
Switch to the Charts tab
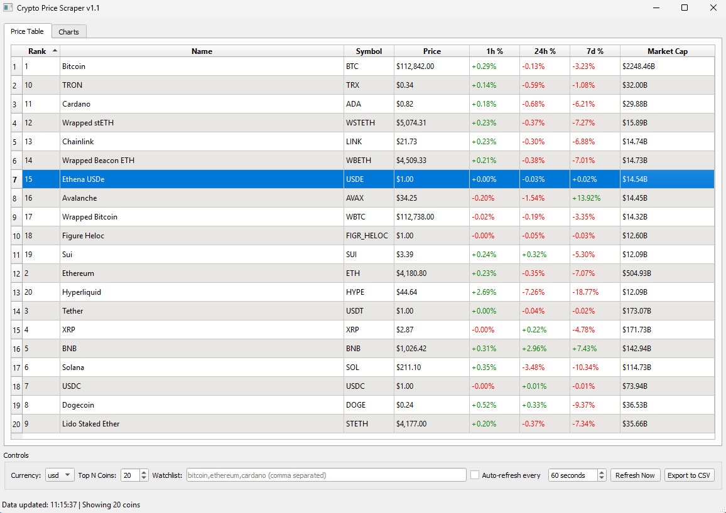click(x=68, y=32)
